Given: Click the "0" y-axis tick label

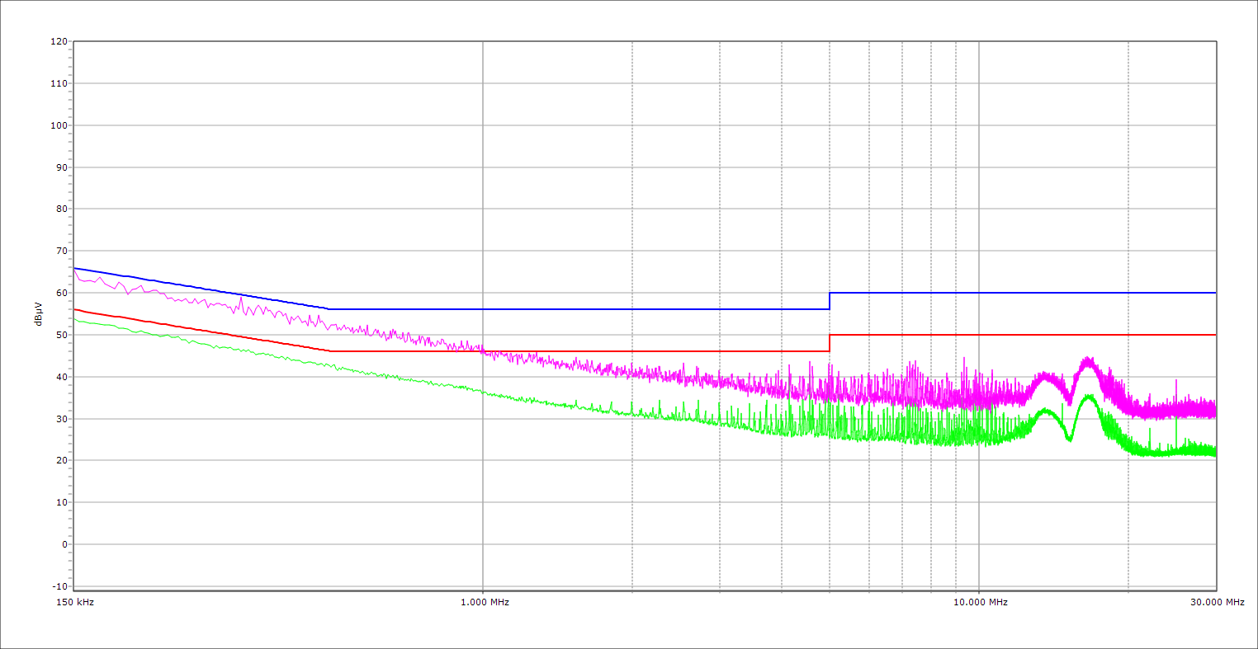Looking at the screenshot, I should (64, 544).
